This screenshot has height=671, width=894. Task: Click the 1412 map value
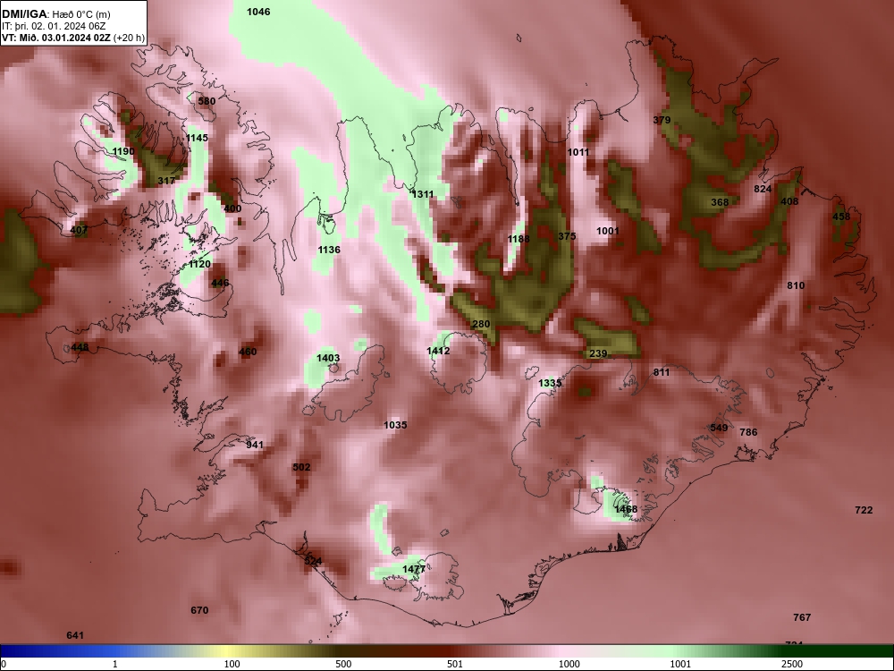click(x=438, y=352)
